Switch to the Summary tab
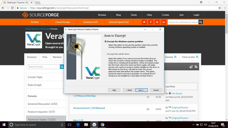This screenshot has height=128, width=228. tap(32, 57)
